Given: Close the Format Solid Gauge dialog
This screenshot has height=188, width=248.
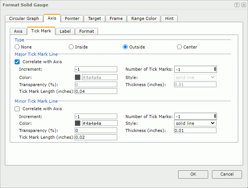Looking at the screenshot, I should click(x=243, y=5).
